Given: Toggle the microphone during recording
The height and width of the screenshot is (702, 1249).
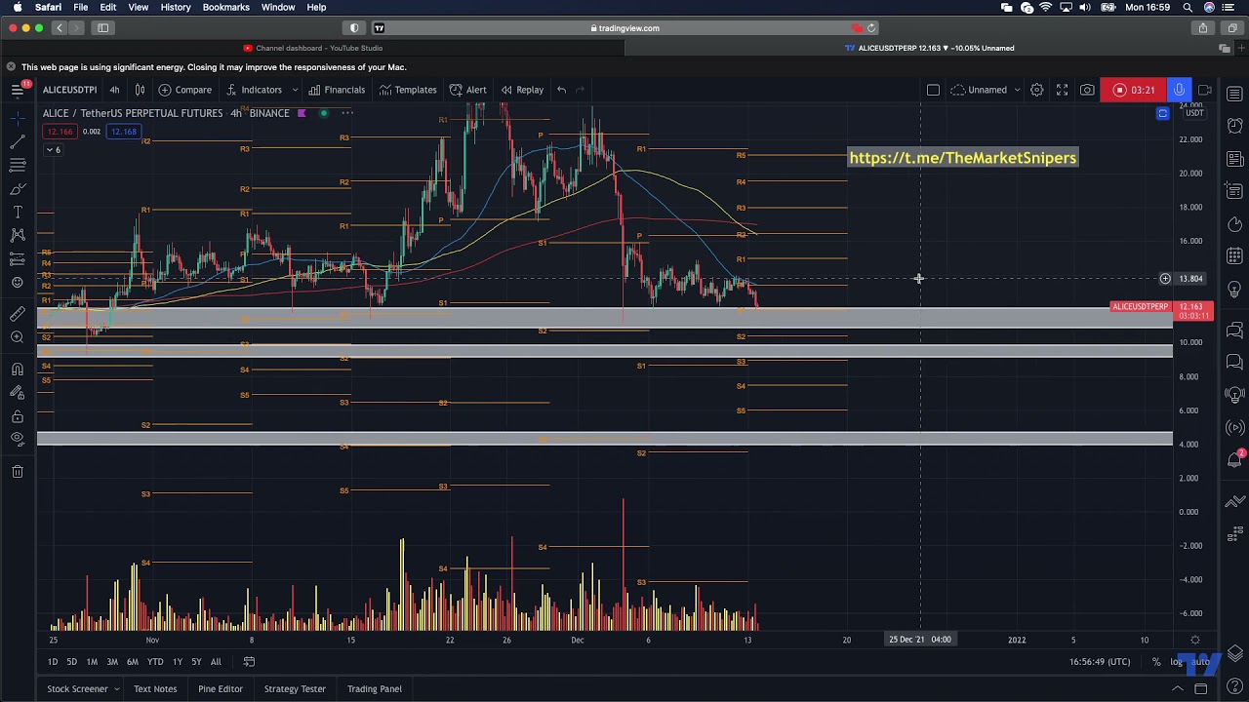Looking at the screenshot, I should [x=1179, y=90].
